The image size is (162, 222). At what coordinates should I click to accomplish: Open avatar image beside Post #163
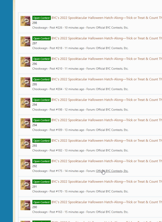click(26, 205)
